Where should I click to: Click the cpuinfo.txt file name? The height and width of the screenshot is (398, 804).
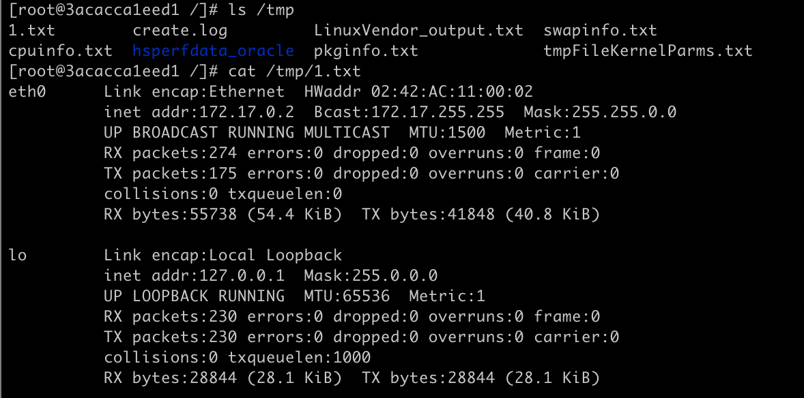coord(60,51)
